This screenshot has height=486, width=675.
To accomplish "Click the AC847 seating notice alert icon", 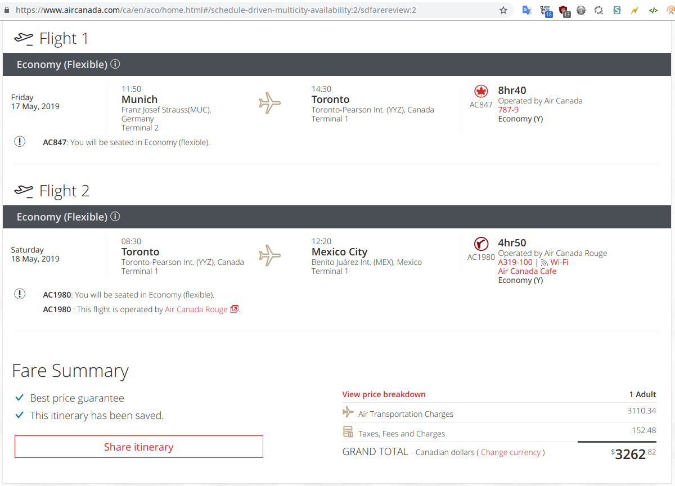I will (20, 142).
